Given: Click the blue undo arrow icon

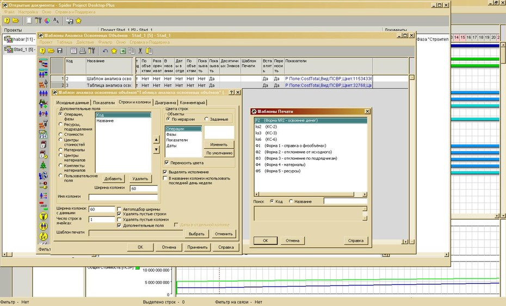Looking at the screenshot, I should (x=105, y=51).
